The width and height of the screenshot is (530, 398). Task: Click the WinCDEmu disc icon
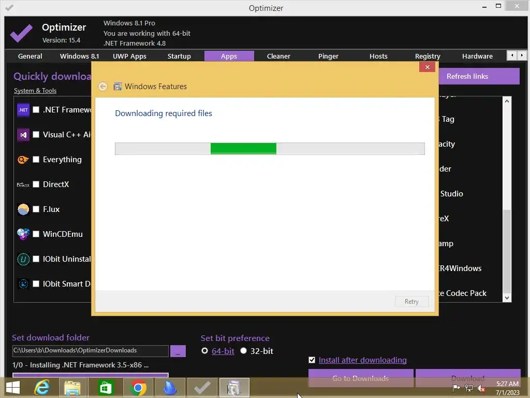[23, 234]
